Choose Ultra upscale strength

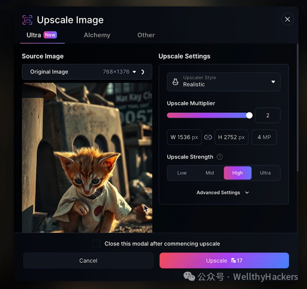(266, 173)
